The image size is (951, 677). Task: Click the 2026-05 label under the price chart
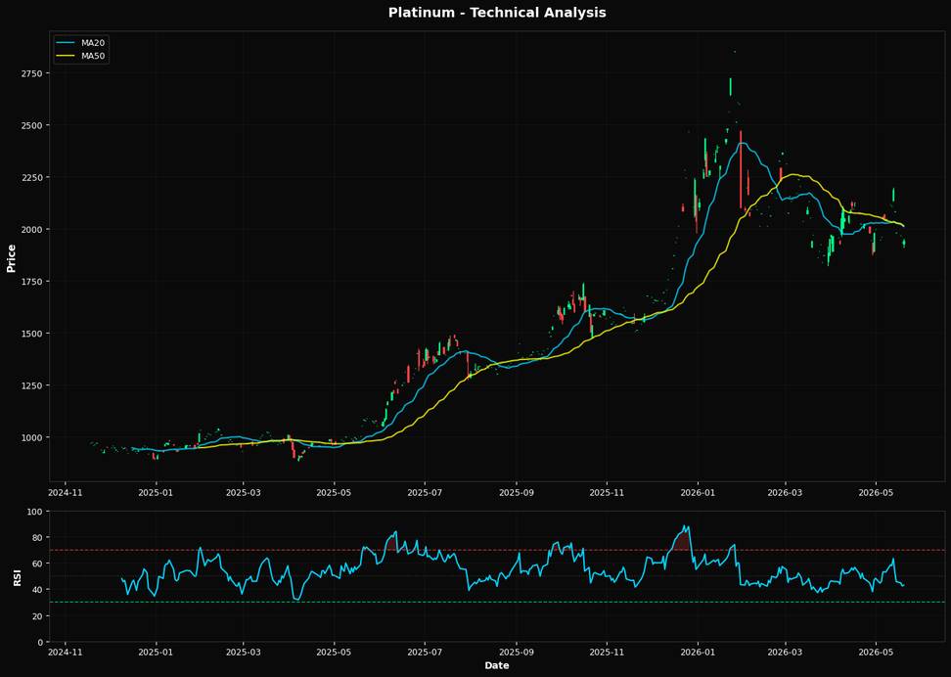[877, 492]
